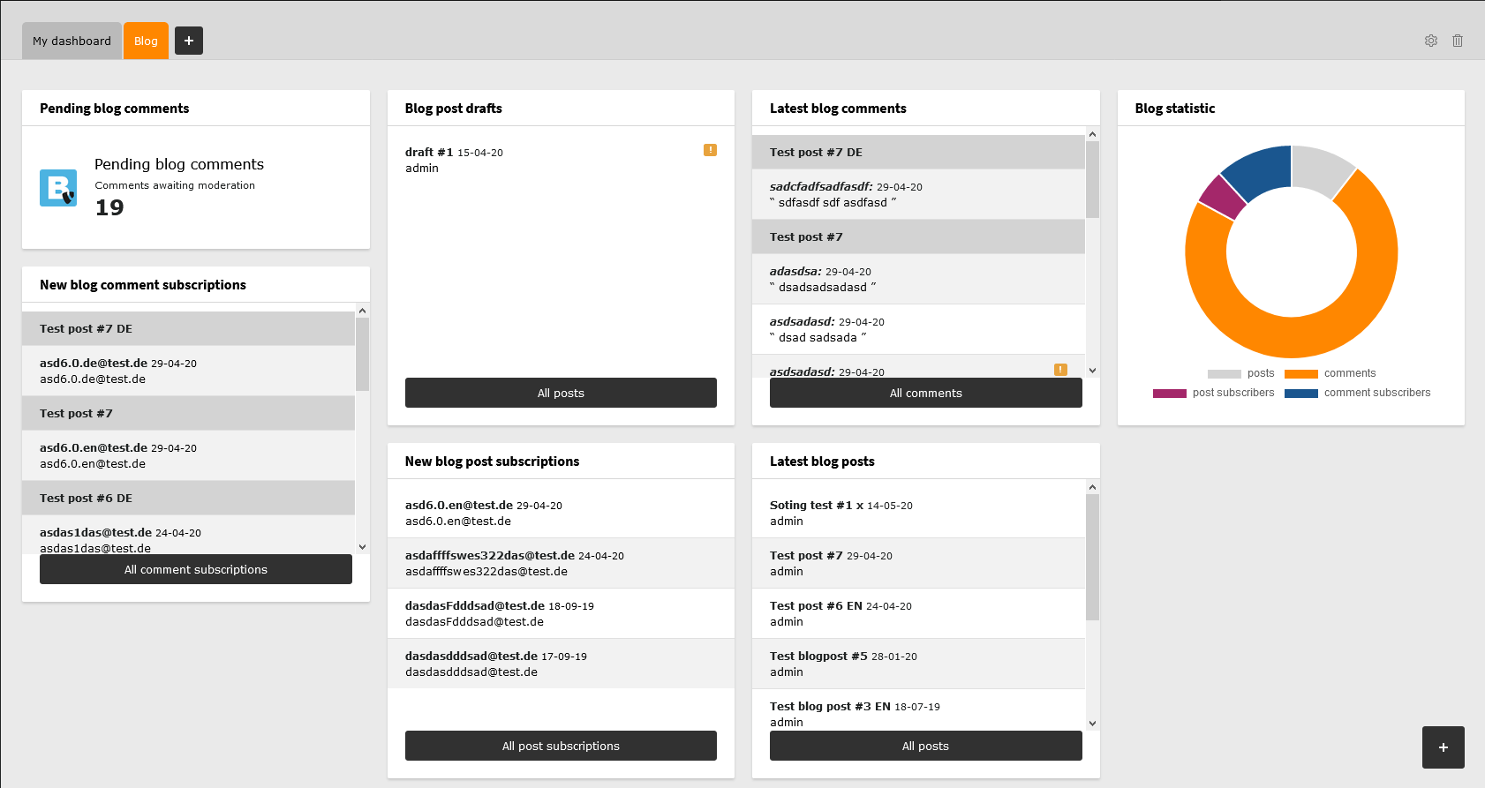Toggle the comments legend item in chart
The image size is (1485, 788).
[1330, 373]
